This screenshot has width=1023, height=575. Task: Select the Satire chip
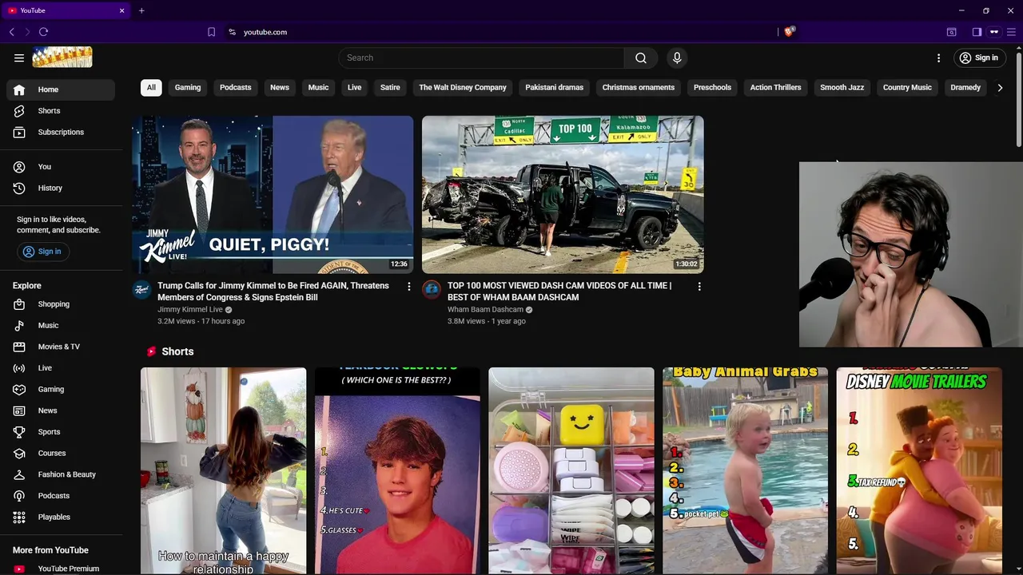point(390,88)
